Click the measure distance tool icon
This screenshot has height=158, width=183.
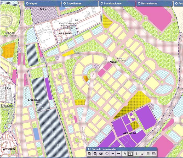[124, 154]
